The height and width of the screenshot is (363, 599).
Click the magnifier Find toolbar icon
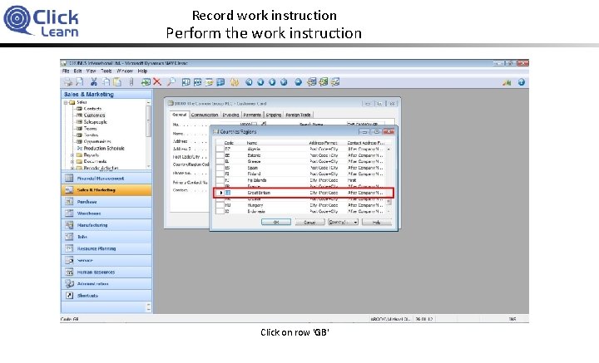coord(171,82)
